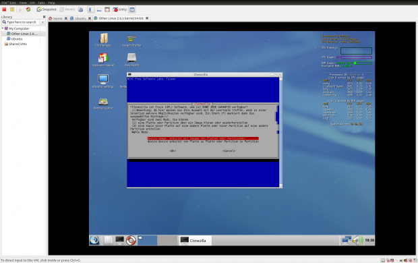This screenshot has height=263, width=418.
Task: Click the Clonezilla terminal vertical scrollbar
Action: coord(280,132)
